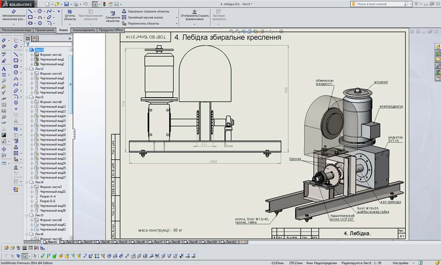
Task: Open dropdown arrow next to the Select cursor icon
Action: pos(100,4)
